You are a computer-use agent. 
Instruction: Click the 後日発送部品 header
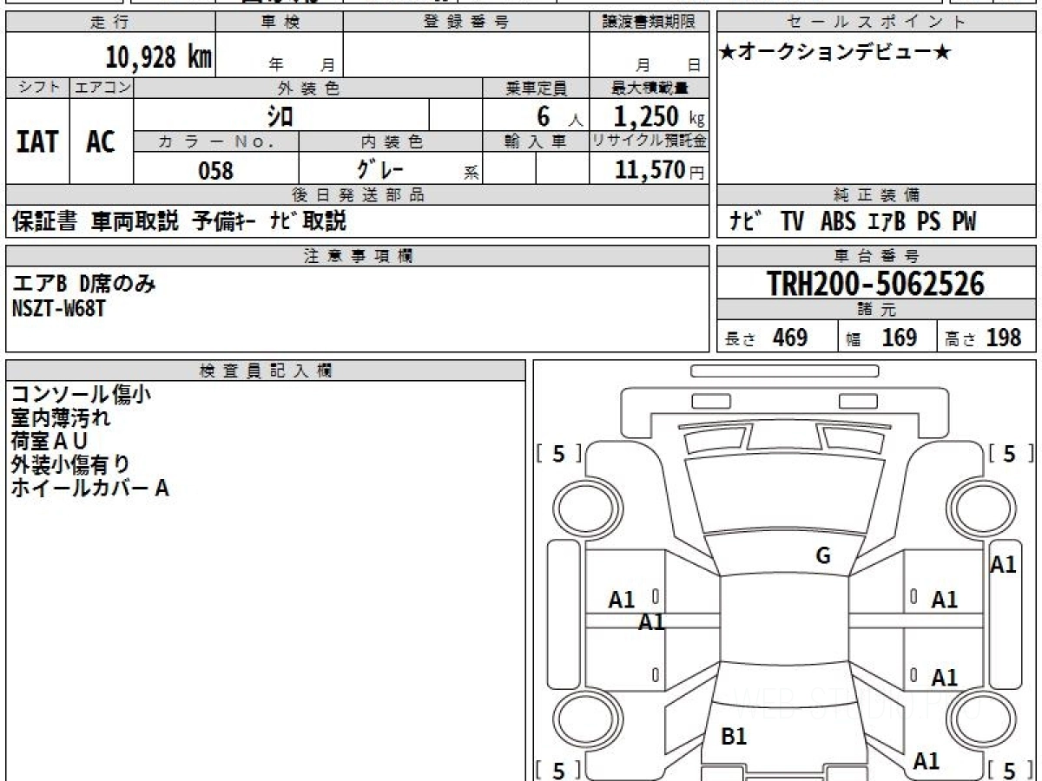pyautogui.click(x=357, y=195)
